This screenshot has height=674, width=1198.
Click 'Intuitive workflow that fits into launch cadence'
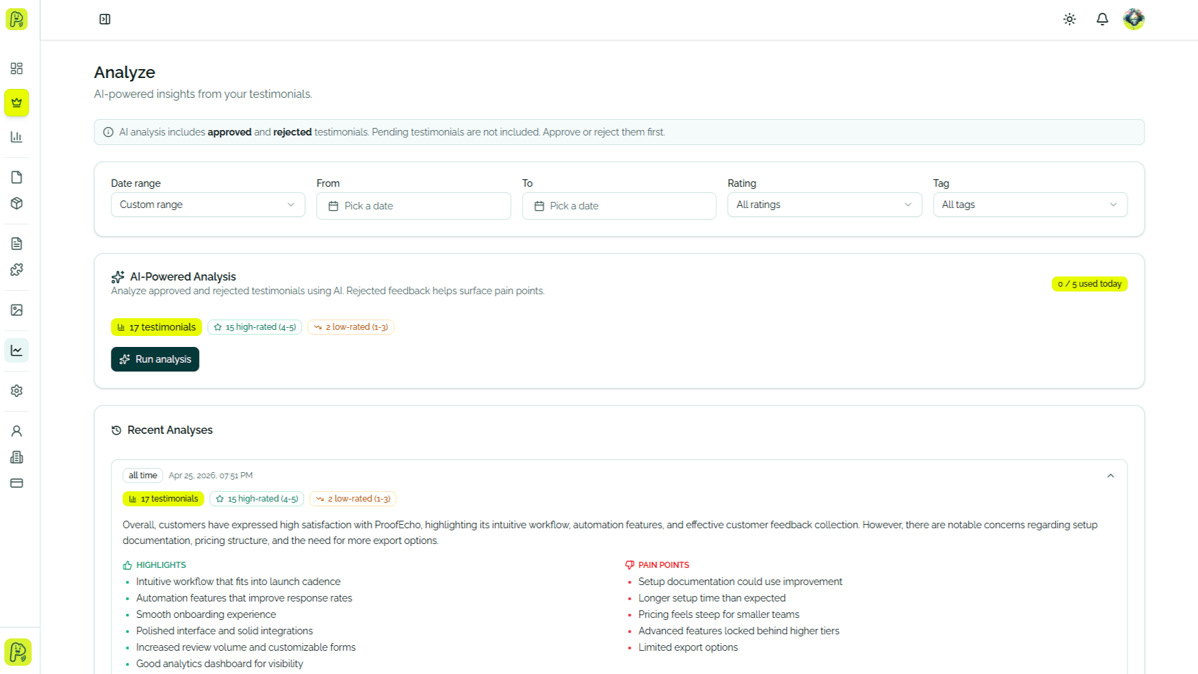pos(238,582)
